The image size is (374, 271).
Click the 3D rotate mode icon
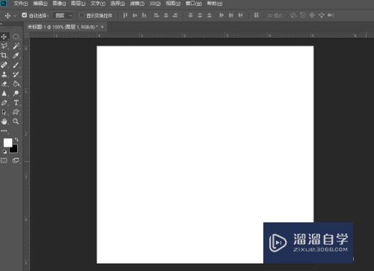[293, 16]
